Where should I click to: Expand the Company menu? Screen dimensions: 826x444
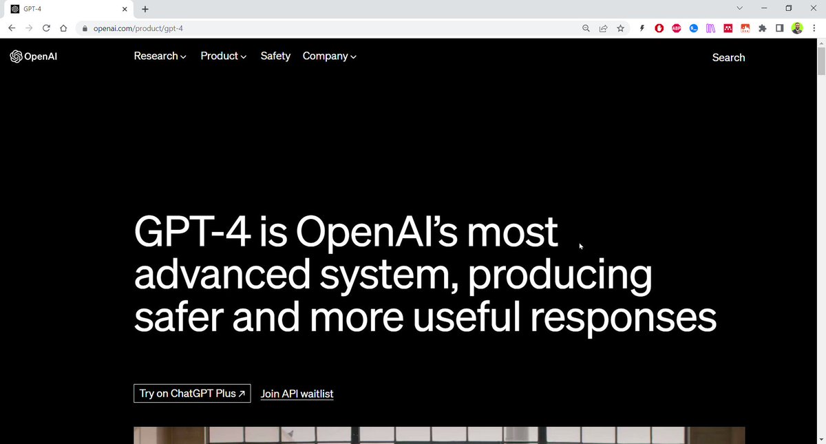coord(329,56)
